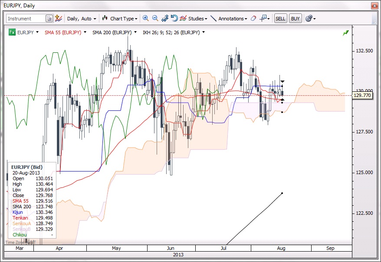Click the reset chart undo arrow icon
The width and height of the screenshot is (381, 262).
point(174,19)
